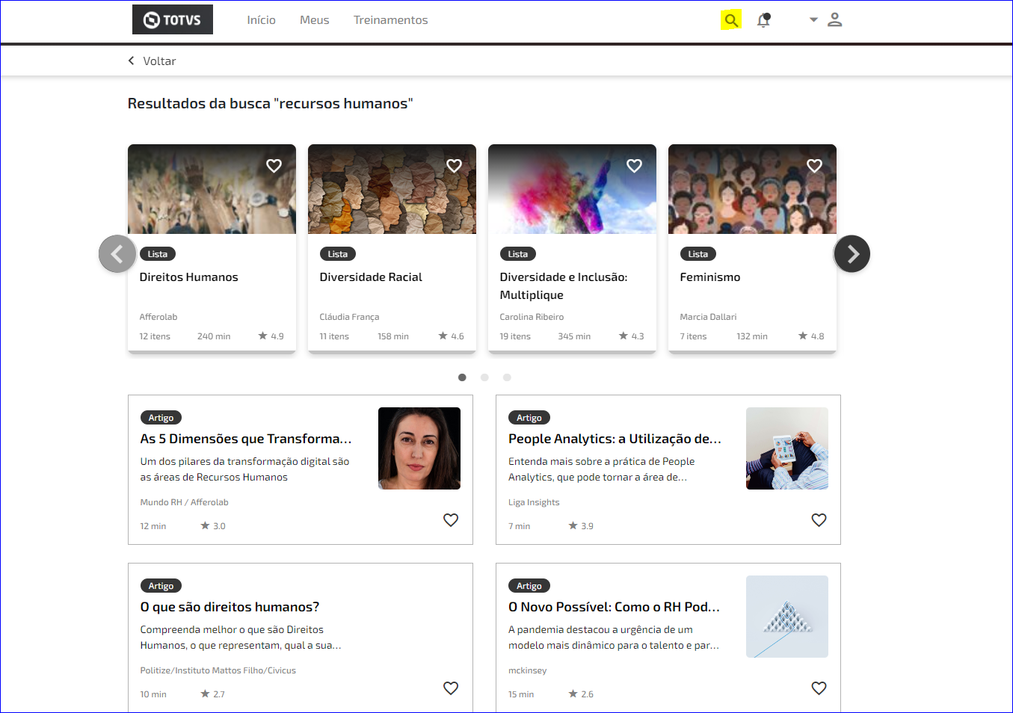Image resolution: width=1013 pixels, height=713 pixels.
Task: Click the tablet photo on People Analytics
Action: 787,448
